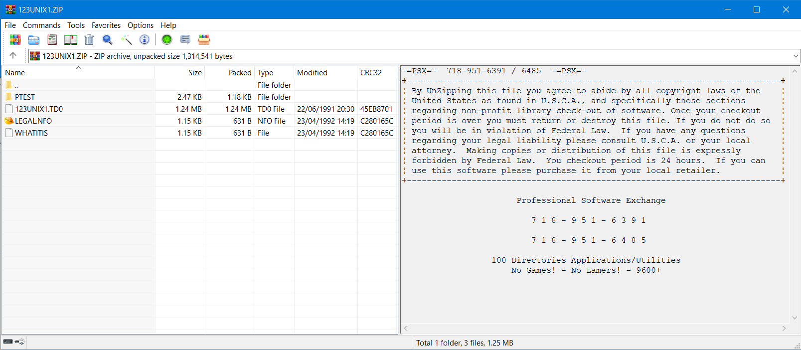The width and height of the screenshot is (801, 350).
Task: Go up one level with the arrow
Action: tap(13, 56)
